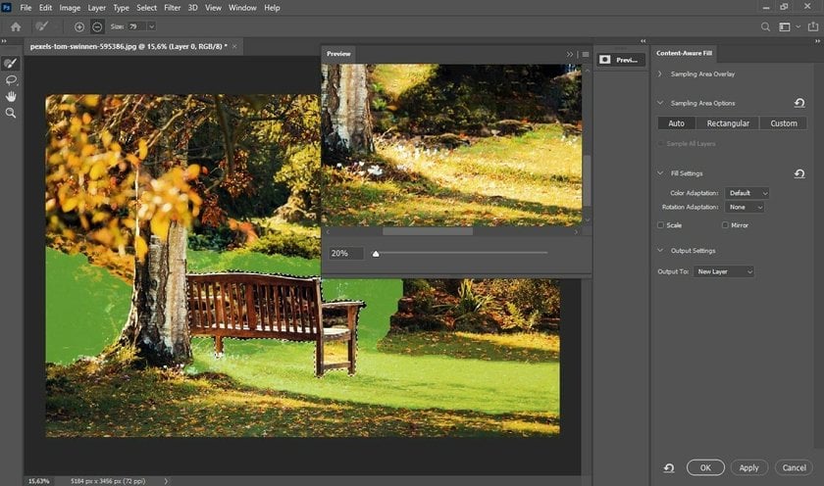Open the Output To dropdown

point(723,271)
